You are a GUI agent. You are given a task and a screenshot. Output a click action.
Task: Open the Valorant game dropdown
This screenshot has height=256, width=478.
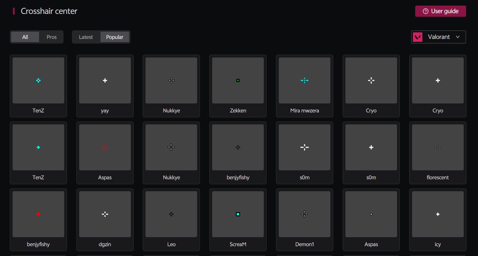[439, 37]
